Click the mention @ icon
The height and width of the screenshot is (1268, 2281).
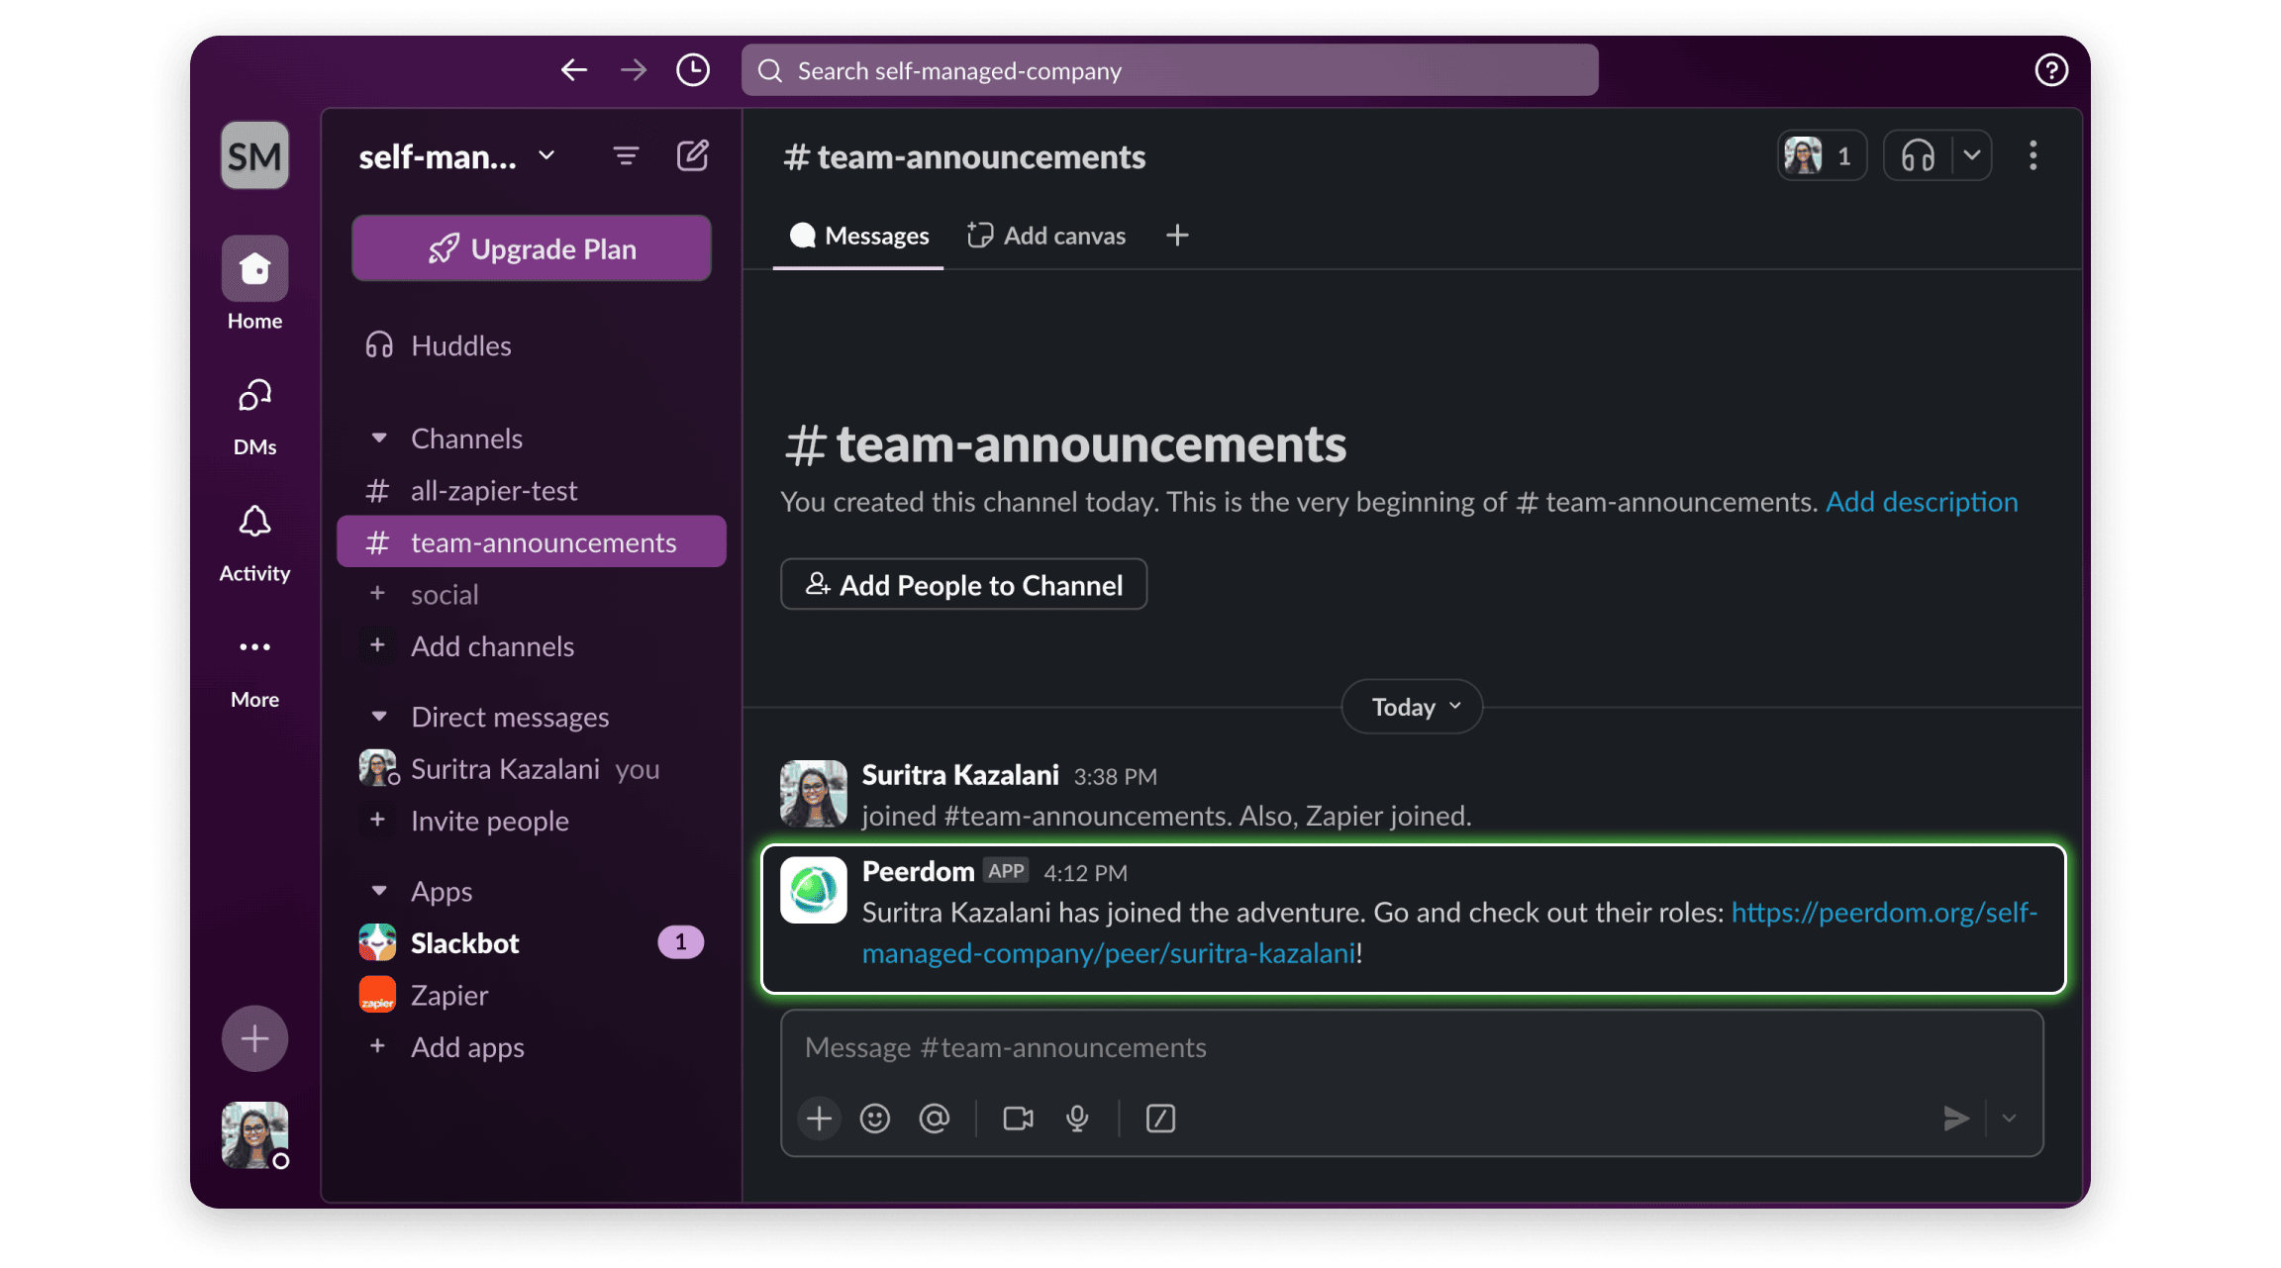click(x=934, y=1119)
